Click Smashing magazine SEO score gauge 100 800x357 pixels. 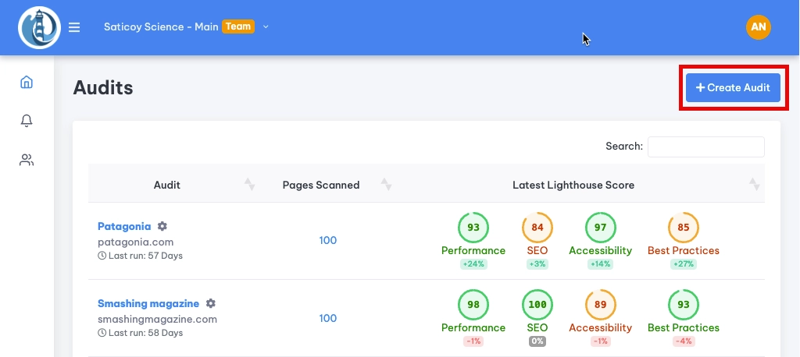click(x=537, y=305)
